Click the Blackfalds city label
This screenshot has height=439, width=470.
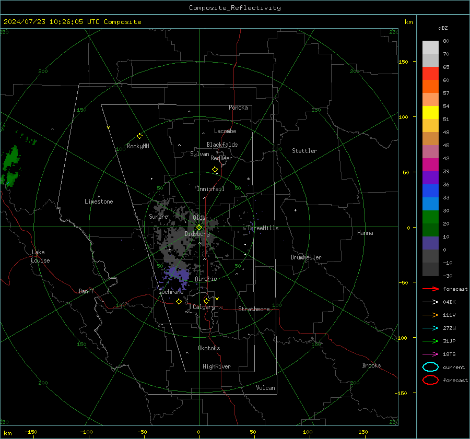222,145
